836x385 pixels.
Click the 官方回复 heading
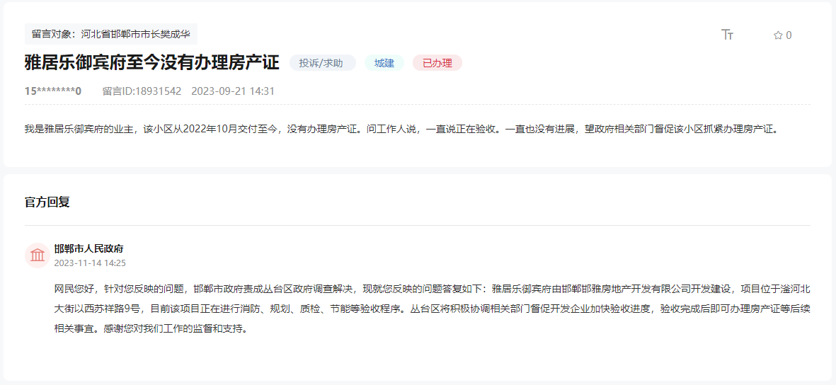[47, 202]
